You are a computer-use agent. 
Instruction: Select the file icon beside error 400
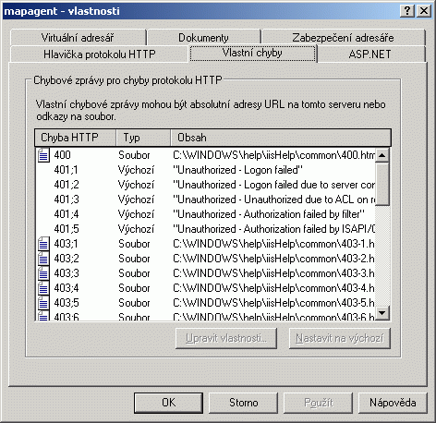point(43,155)
